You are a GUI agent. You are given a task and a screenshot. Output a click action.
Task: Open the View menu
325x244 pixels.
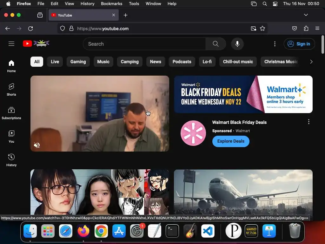(x=69, y=3)
